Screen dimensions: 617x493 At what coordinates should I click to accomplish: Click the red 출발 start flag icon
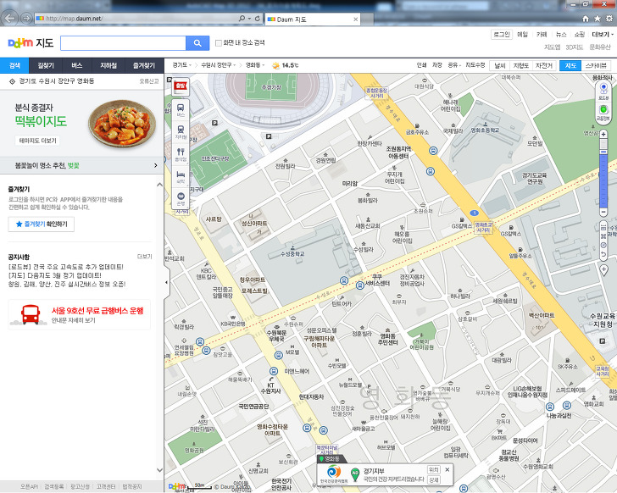(x=181, y=86)
